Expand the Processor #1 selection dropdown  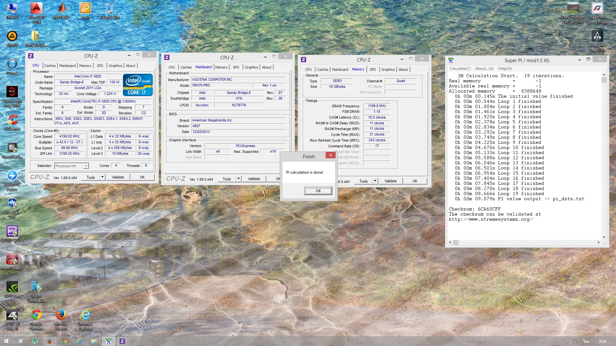[86, 166]
